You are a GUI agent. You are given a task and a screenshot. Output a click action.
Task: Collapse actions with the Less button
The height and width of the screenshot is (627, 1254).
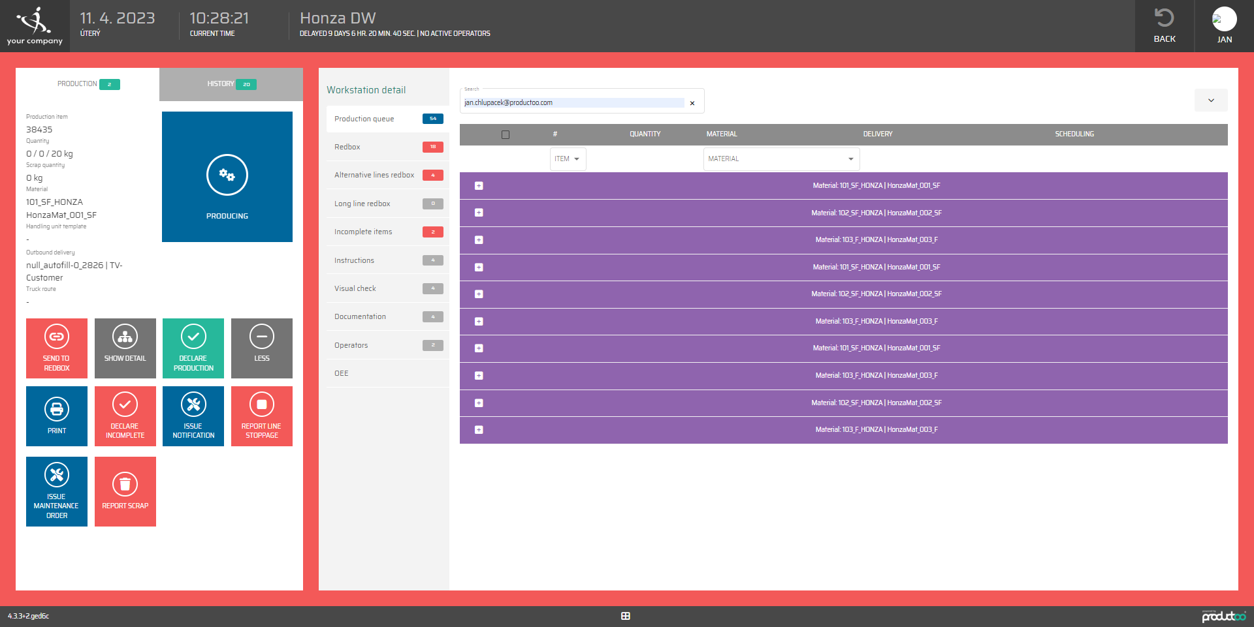[261, 348]
